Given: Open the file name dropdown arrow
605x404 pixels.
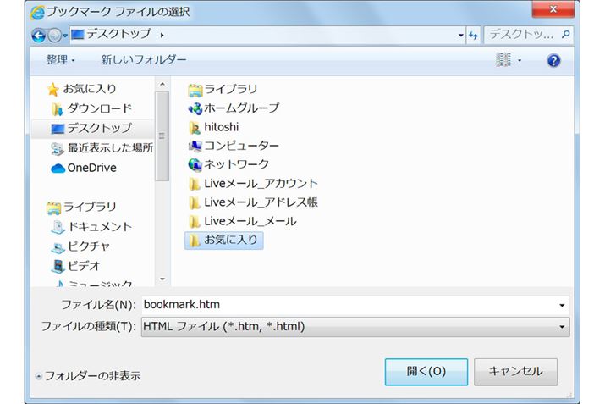Looking at the screenshot, I should pyautogui.click(x=562, y=306).
